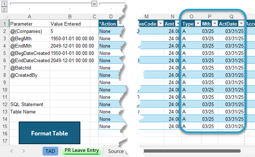255x157 pixels.
Task: Select row 17 header
Action: [4, 141]
